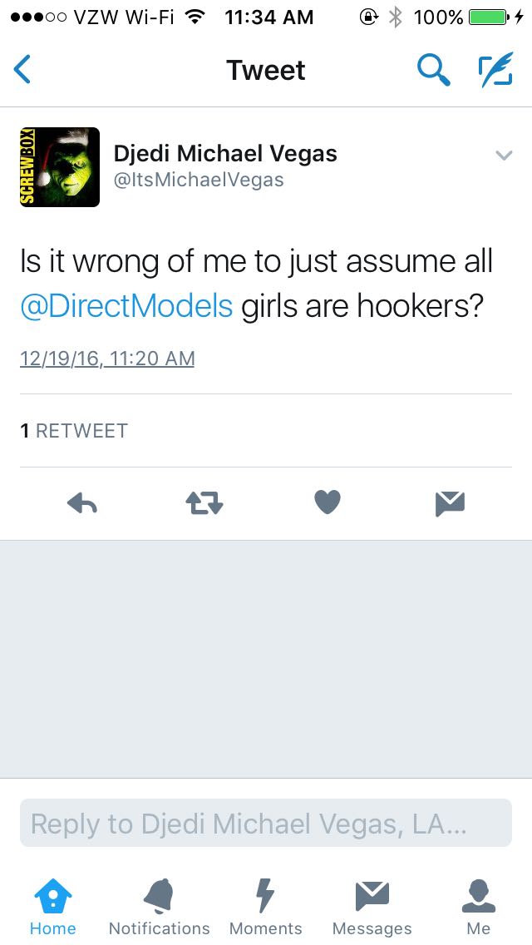Tap the Djedi Michael Vegas display name
Image resolution: width=532 pixels, height=945 pixels.
225,154
